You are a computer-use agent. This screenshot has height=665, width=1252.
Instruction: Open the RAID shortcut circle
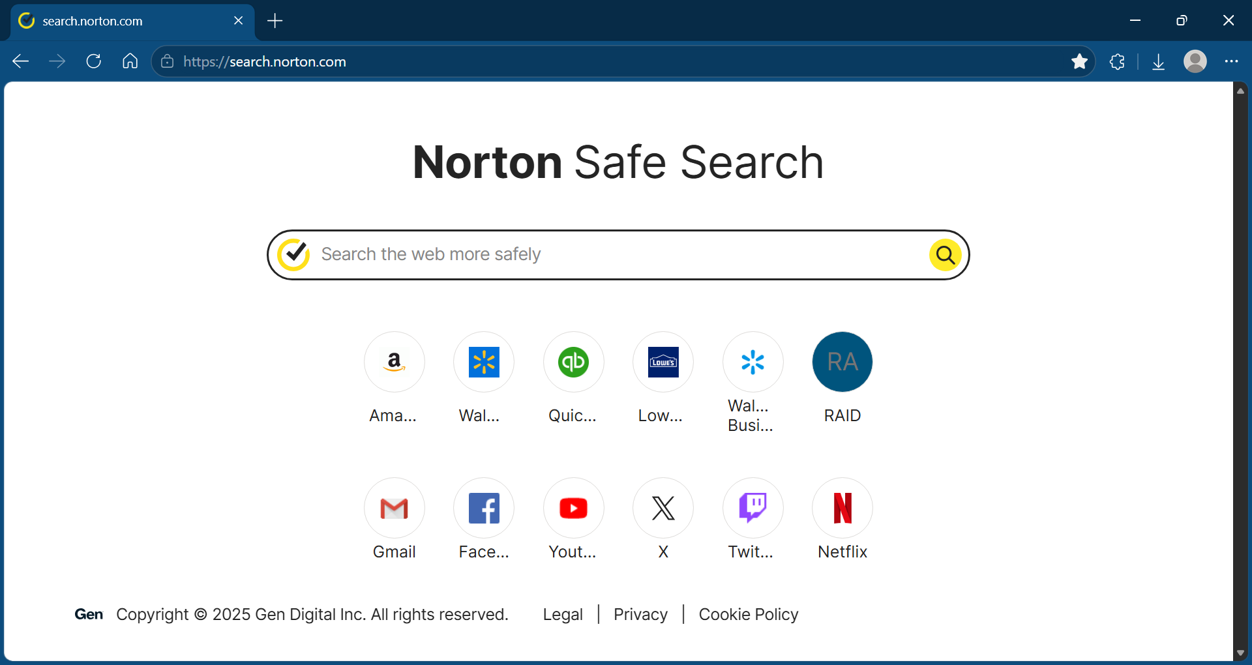pyautogui.click(x=842, y=362)
